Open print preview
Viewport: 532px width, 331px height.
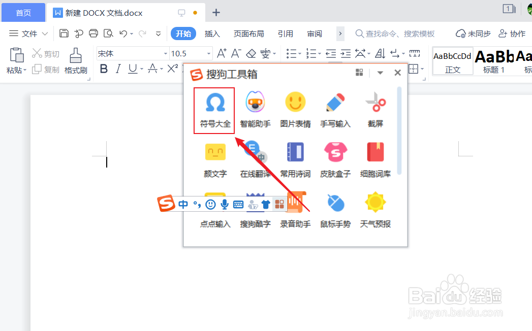[108, 33]
